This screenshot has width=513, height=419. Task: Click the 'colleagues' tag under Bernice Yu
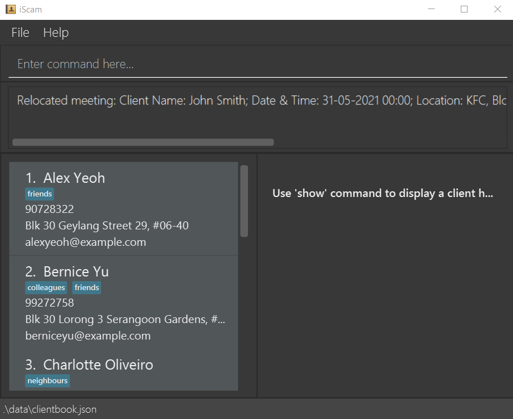click(x=46, y=287)
